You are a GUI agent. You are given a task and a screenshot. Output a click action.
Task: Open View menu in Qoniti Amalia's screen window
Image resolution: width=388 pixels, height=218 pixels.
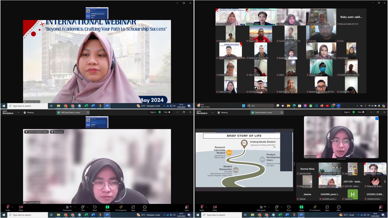point(361,112)
